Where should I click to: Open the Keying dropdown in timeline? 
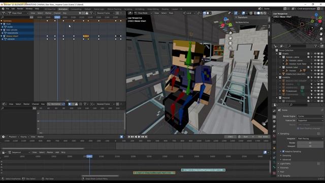pos(24,137)
